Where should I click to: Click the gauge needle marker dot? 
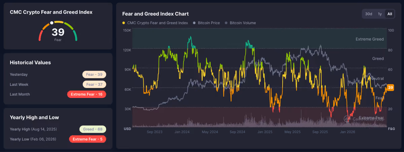52,23
